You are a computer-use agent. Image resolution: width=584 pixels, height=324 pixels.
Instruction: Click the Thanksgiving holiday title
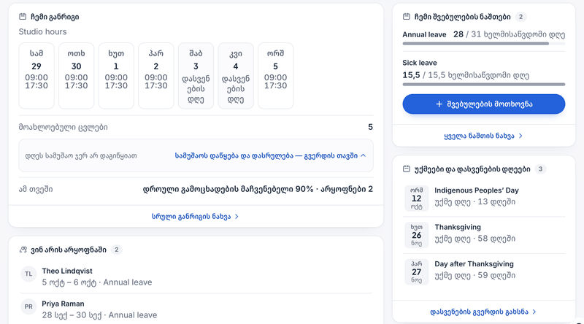458,227
